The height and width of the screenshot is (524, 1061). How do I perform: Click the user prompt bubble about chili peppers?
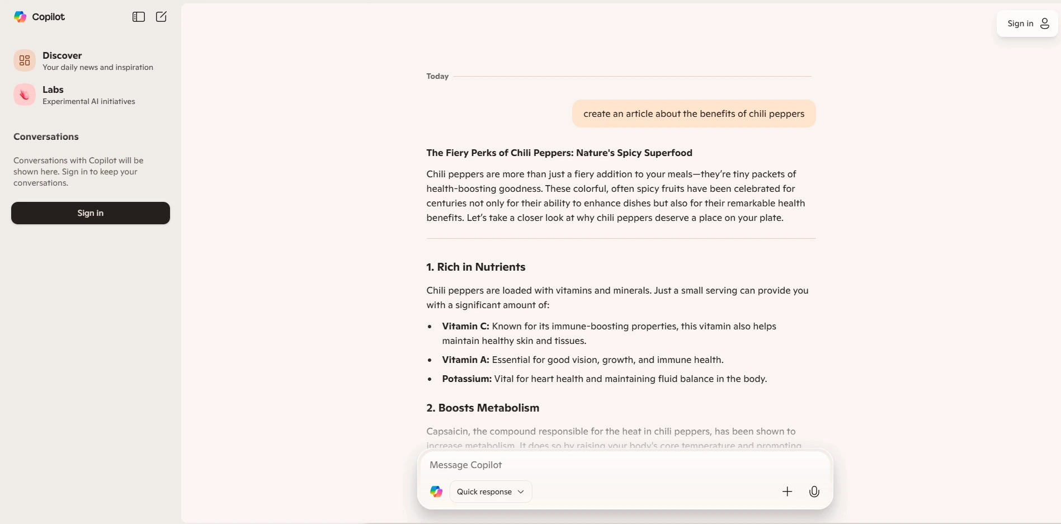tap(694, 114)
